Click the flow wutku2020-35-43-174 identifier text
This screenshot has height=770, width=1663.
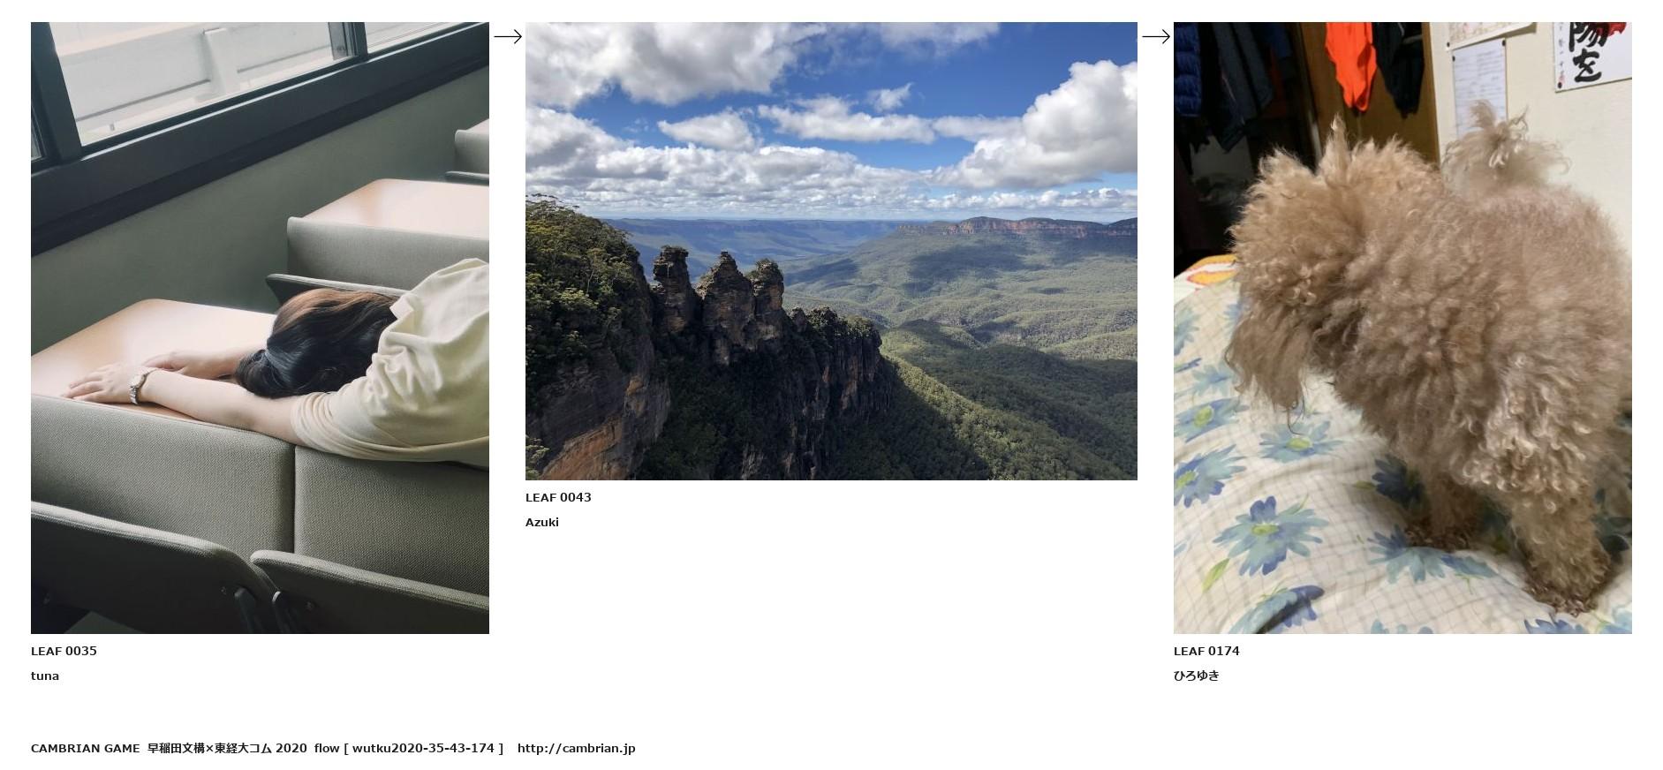pos(409,748)
